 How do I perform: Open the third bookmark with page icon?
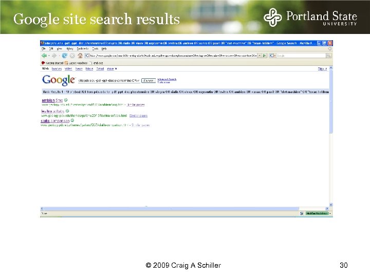(x=96, y=63)
